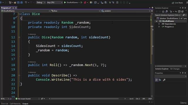
Task: Click Collapse All icon in Solution Explorer
Action: point(179,12)
